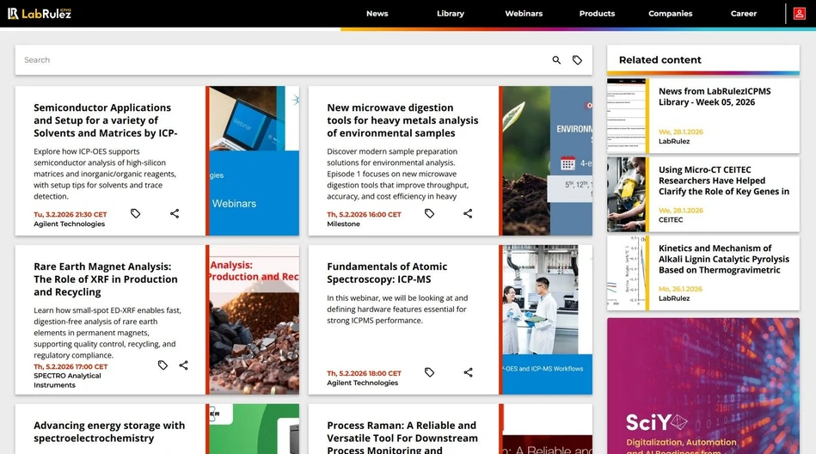Click CEITEC source label

click(671, 220)
